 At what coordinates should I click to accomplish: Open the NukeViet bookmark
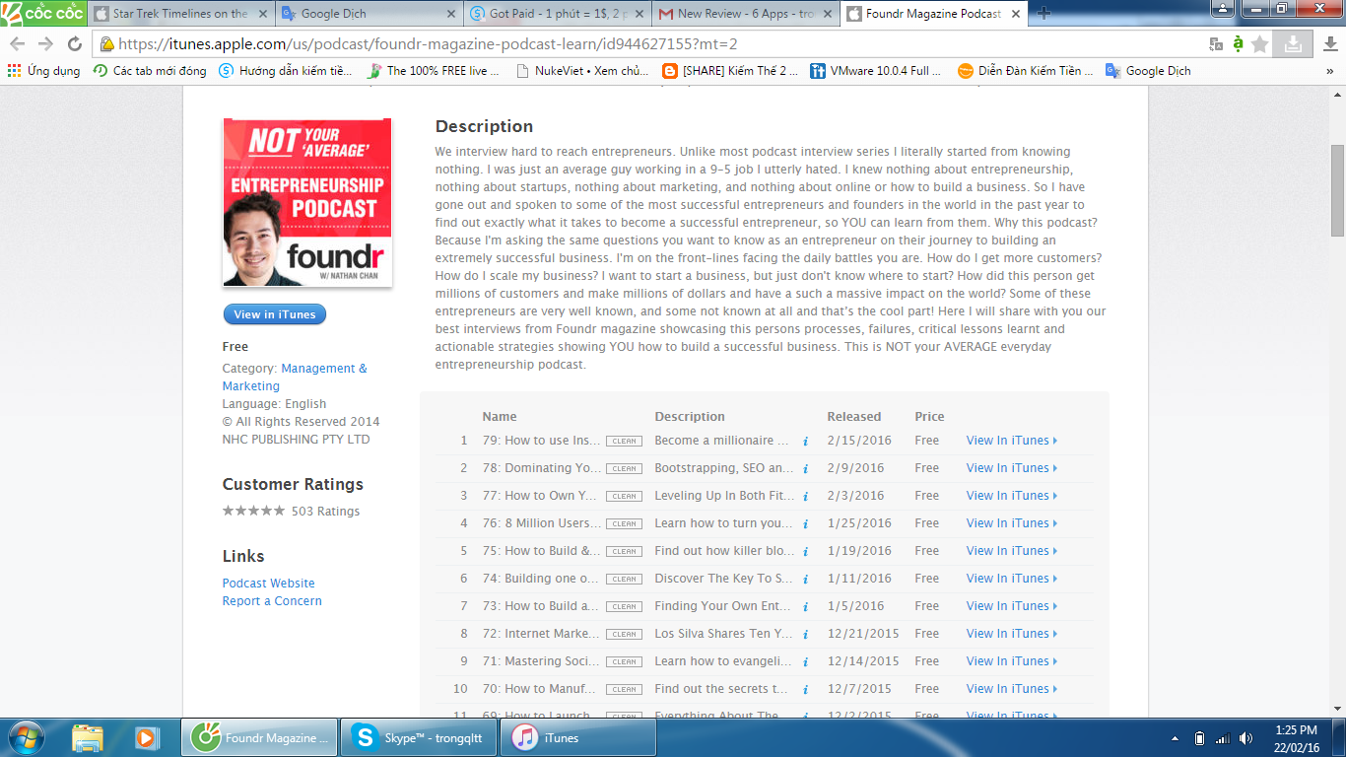coord(581,71)
